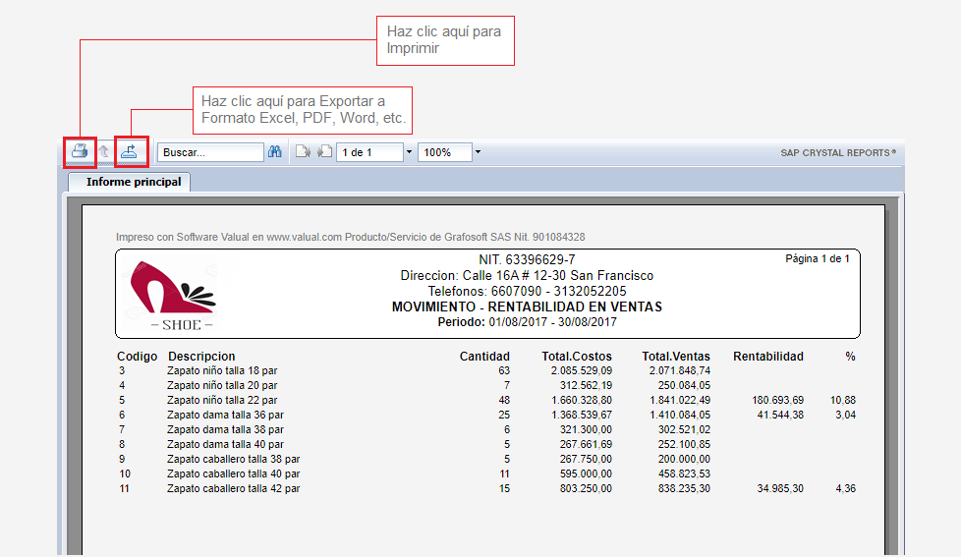
Task: Click the Descripcion column header
Action: point(201,357)
